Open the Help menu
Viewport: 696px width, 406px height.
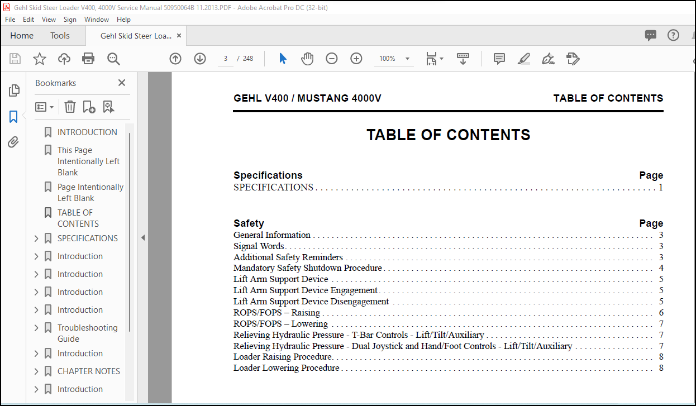123,19
